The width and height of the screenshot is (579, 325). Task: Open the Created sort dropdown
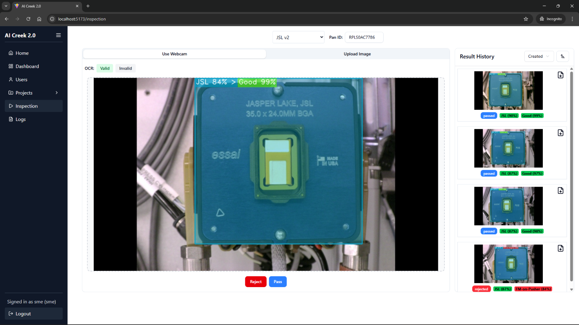pos(539,56)
